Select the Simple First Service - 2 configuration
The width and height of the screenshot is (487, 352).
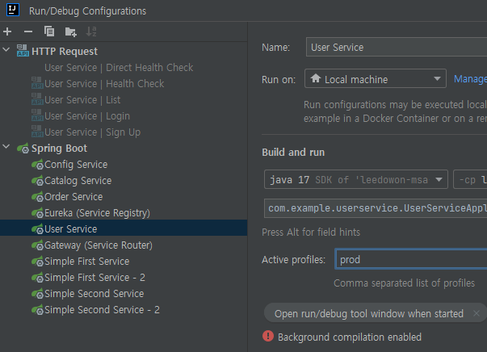point(124,277)
